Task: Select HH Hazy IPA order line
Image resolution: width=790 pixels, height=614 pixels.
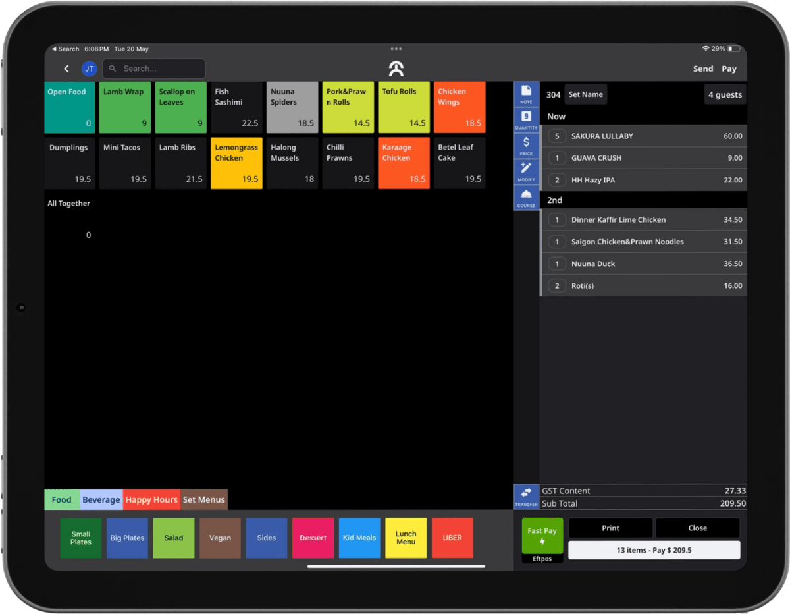Action: tap(644, 180)
